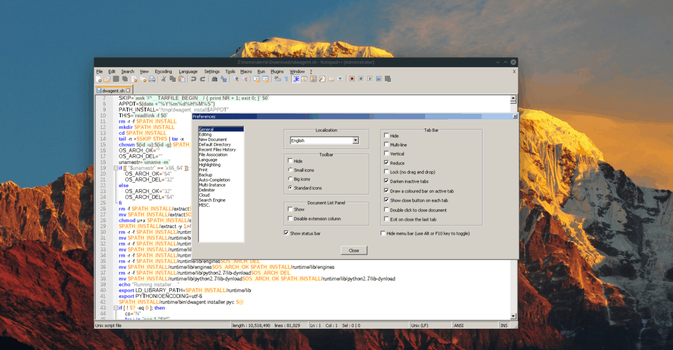The height and width of the screenshot is (350, 673).
Task: Select the Big icons radio button
Action: coord(290,178)
